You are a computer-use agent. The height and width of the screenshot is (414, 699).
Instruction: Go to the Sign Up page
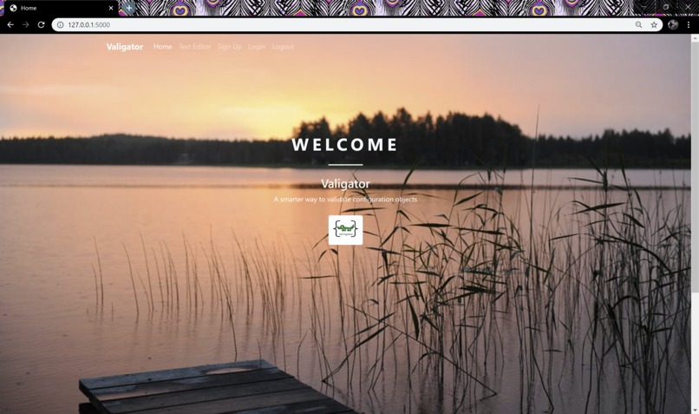(x=230, y=46)
